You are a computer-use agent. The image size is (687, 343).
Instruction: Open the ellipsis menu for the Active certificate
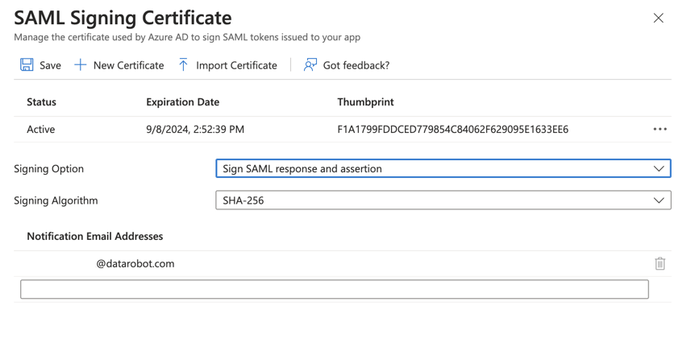660,129
